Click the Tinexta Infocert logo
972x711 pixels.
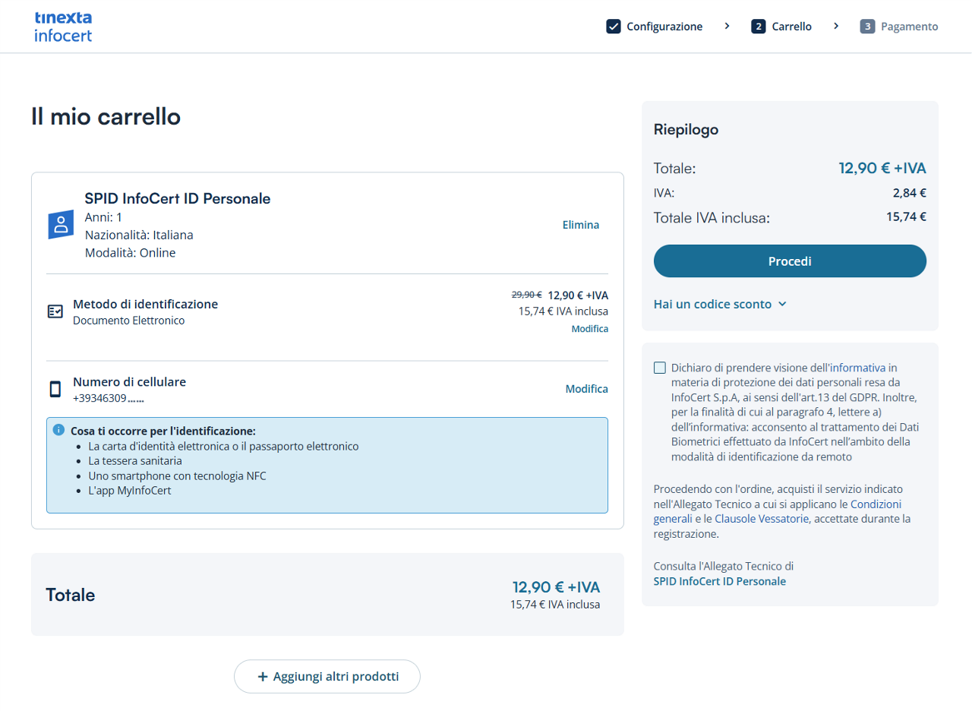[x=63, y=27]
